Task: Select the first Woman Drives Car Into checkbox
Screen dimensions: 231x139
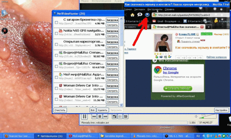Action: point(56,88)
